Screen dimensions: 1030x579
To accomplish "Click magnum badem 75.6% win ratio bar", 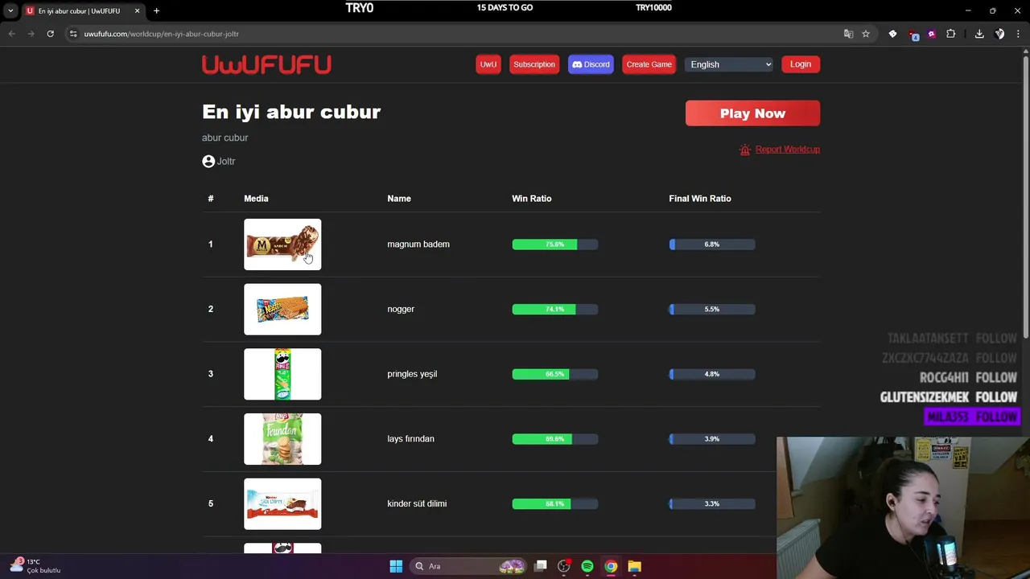I will tap(555, 244).
